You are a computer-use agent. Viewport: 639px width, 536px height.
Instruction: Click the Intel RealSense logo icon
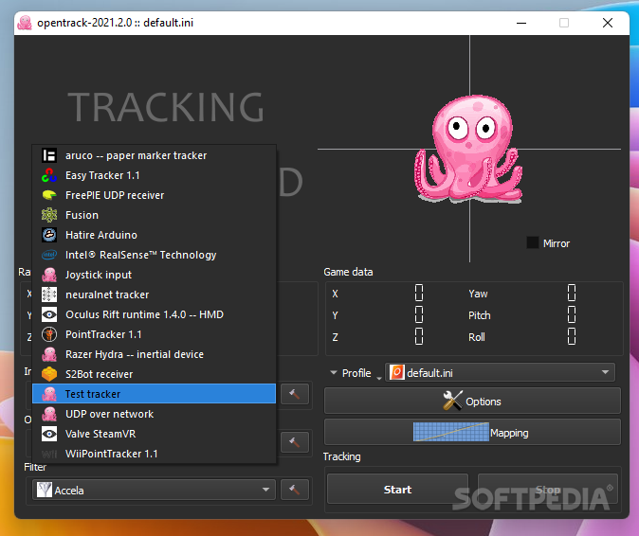(49, 255)
